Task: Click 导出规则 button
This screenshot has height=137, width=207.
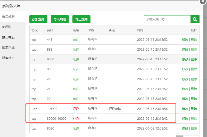Action: click(x=81, y=19)
